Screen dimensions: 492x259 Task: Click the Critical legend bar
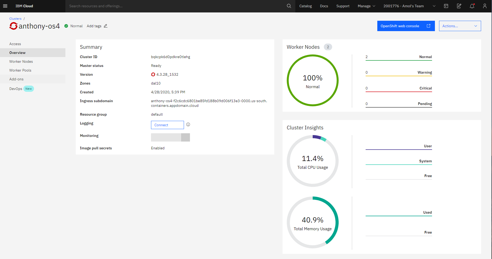tap(399, 89)
